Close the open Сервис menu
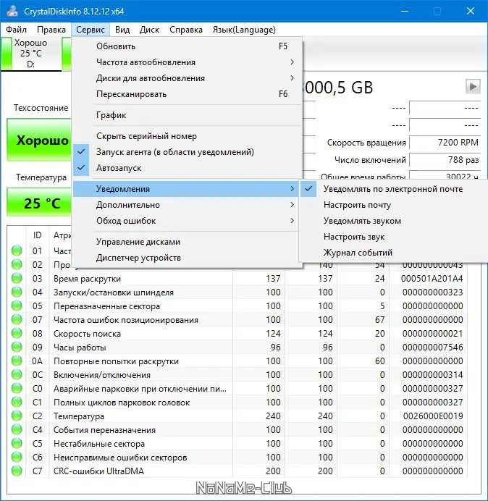Screen dimensions: 488x501 [x=91, y=30]
